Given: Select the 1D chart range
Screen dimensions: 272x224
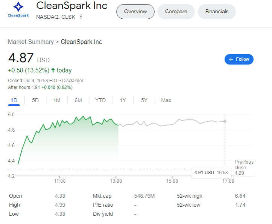Looking at the screenshot, I should pyautogui.click(x=14, y=100).
